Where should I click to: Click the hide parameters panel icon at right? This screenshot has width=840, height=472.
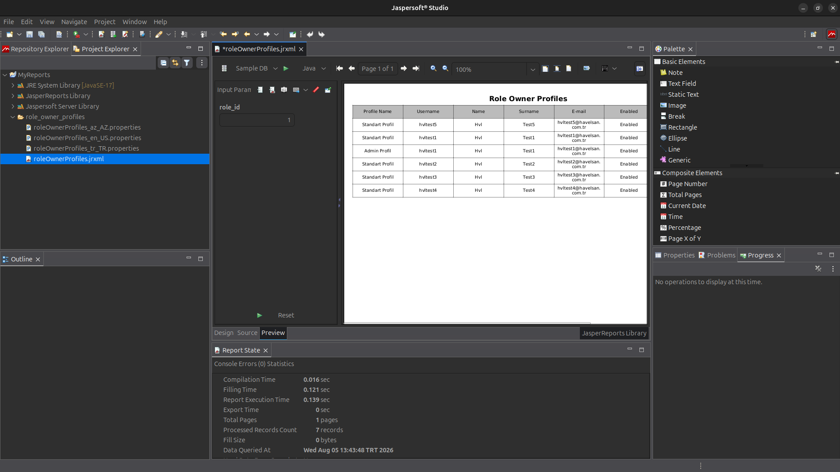coord(640,69)
